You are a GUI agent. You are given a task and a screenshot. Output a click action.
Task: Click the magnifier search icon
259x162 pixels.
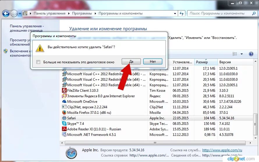(254, 13)
